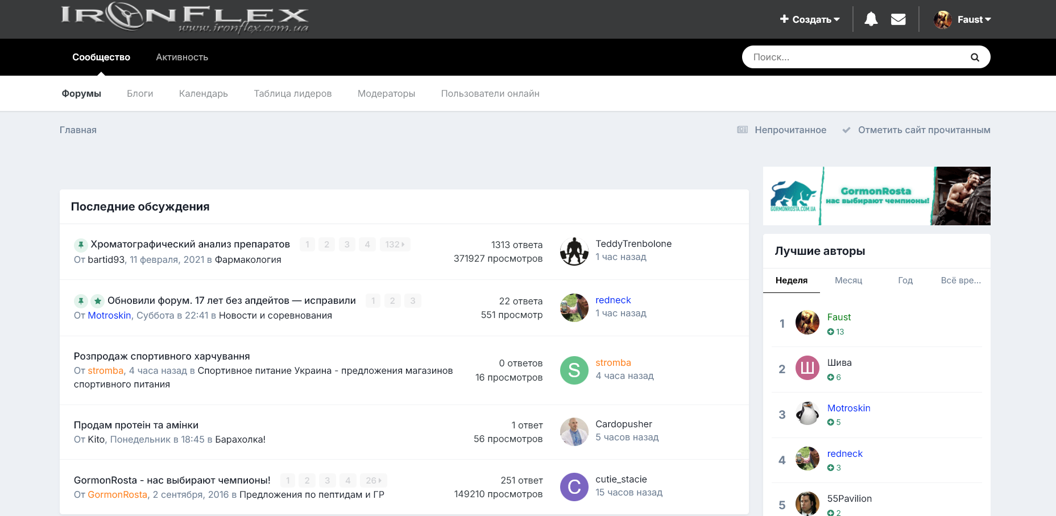Expand the 132 last-page jump on chromatography topic
Image resolution: width=1056 pixels, height=516 pixels.
[395, 245]
